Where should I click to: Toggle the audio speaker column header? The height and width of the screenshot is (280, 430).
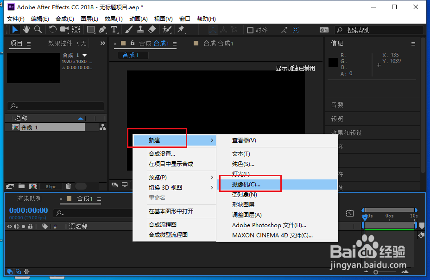pos(17,227)
